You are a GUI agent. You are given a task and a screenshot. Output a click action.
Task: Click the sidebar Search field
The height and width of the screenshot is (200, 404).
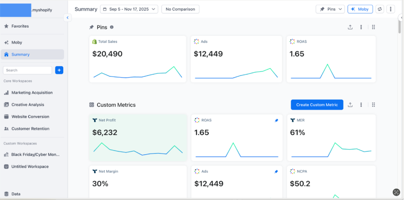pos(27,70)
